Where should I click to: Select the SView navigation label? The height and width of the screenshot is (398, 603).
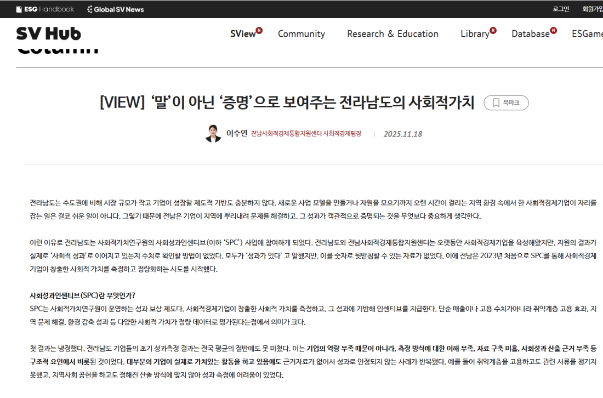[x=243, y=34]
